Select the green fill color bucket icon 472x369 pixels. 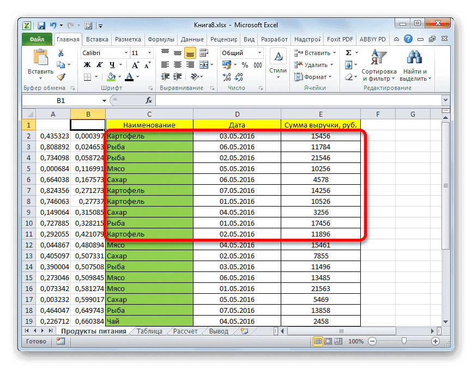111,76
